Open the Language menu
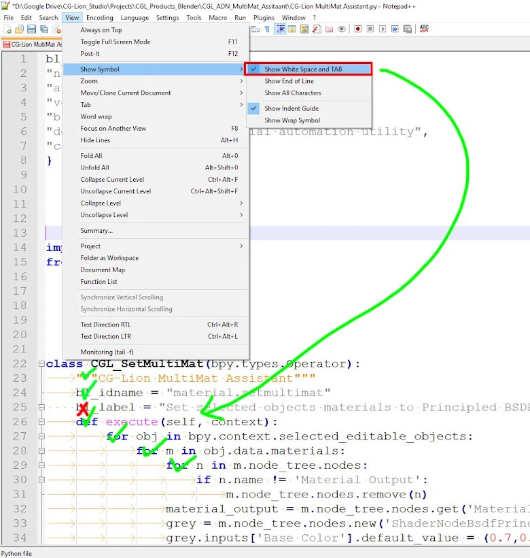 [135, 18]
